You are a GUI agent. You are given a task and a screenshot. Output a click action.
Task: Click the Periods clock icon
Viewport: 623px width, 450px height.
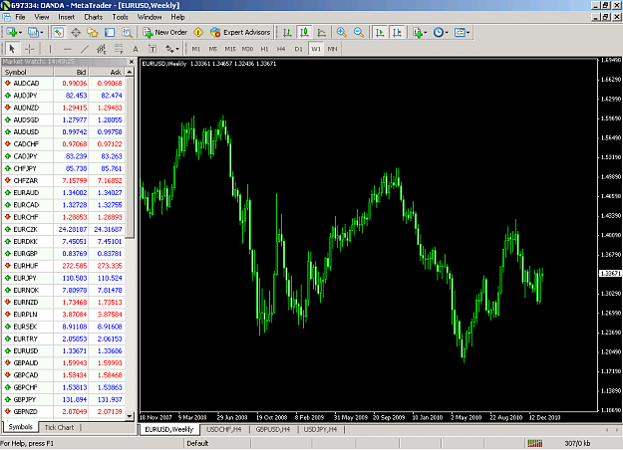(438, 33)
